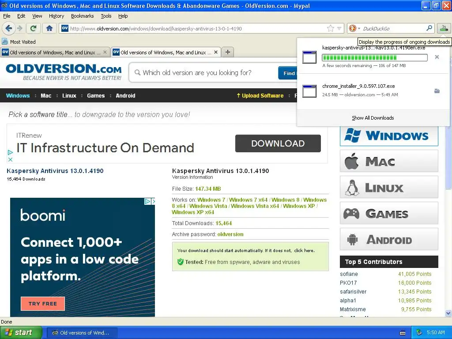Open the DuckDuckGo search engine selector
This screenshot has height=339, width=452.
[354, 28]
